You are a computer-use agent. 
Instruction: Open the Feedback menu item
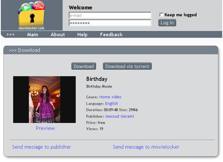[x=111, y=34]
